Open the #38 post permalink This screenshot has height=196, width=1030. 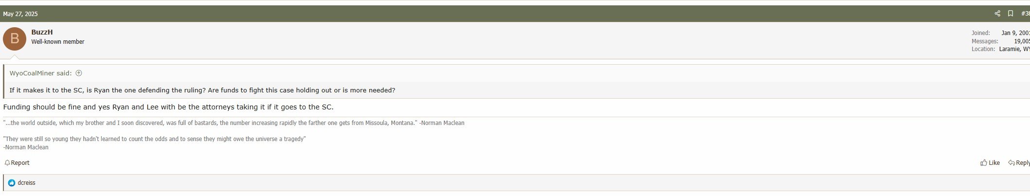1025,14
